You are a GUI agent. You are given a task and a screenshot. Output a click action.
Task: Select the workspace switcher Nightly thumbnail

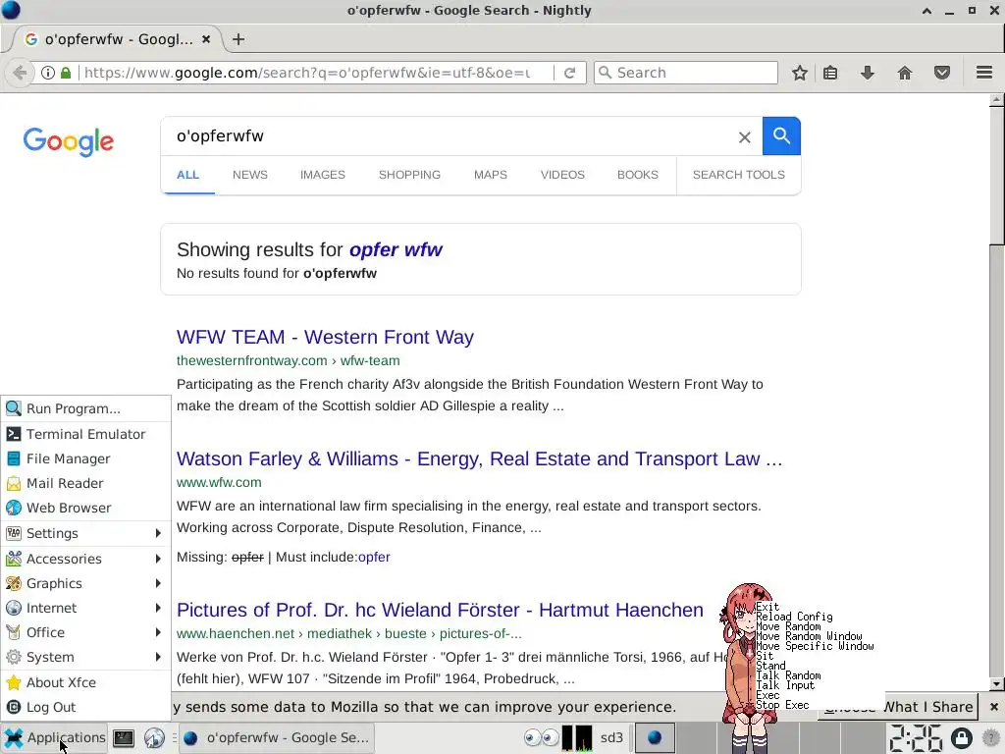pyautogui.click(x=655, y=738)
